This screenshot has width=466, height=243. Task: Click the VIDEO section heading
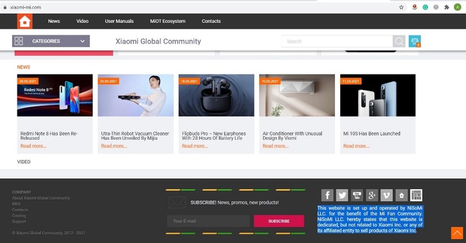pyautogui.click(x=24, y=162)
